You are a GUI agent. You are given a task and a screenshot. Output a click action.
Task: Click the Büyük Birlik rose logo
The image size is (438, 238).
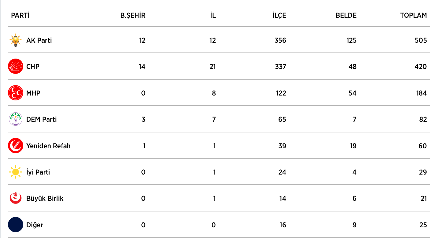tap(16, 198)
